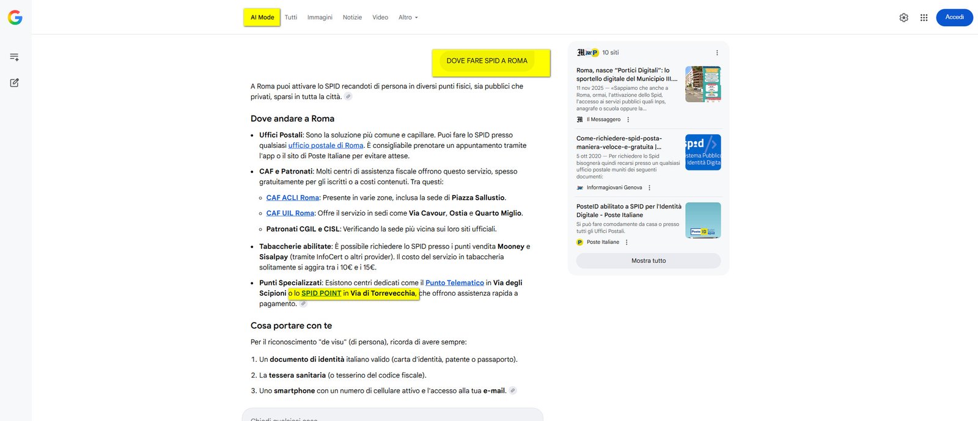Click the Accedi sign-in button
The image size is (978, 421).
point(954,17)
